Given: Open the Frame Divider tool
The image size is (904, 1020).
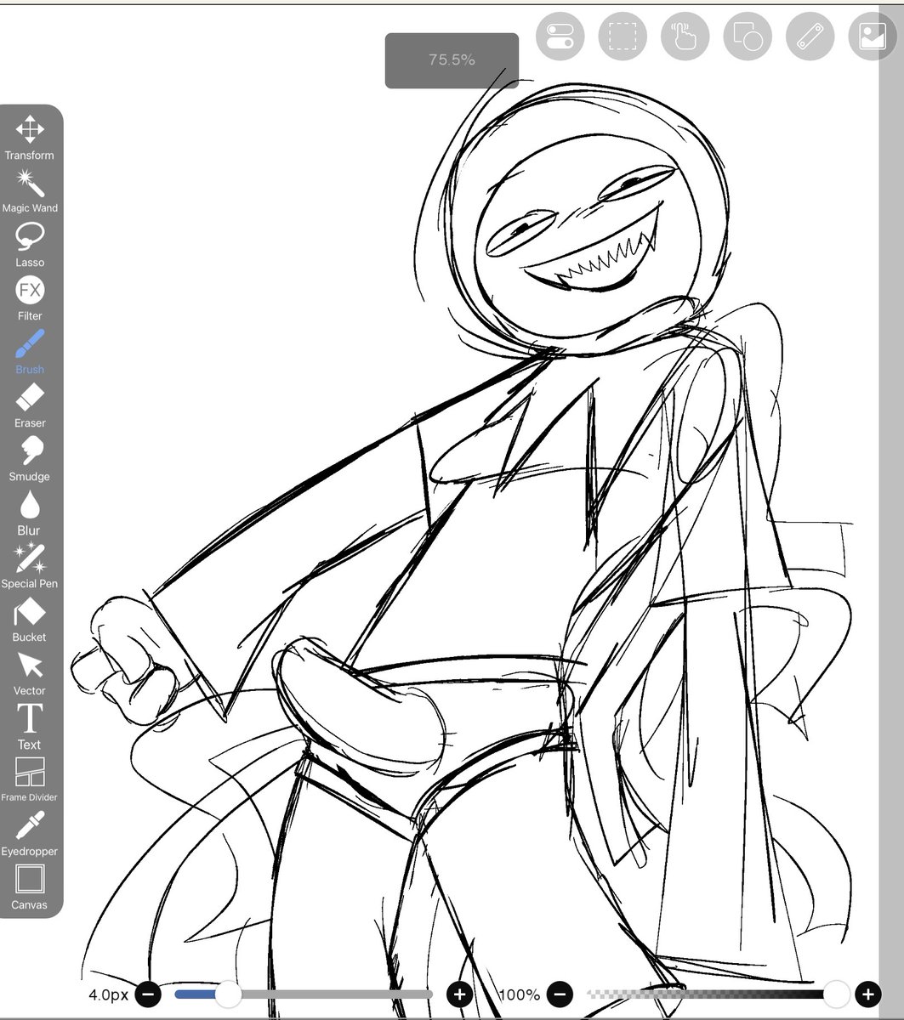Looking at the screenshot, I should click(30, 779).
